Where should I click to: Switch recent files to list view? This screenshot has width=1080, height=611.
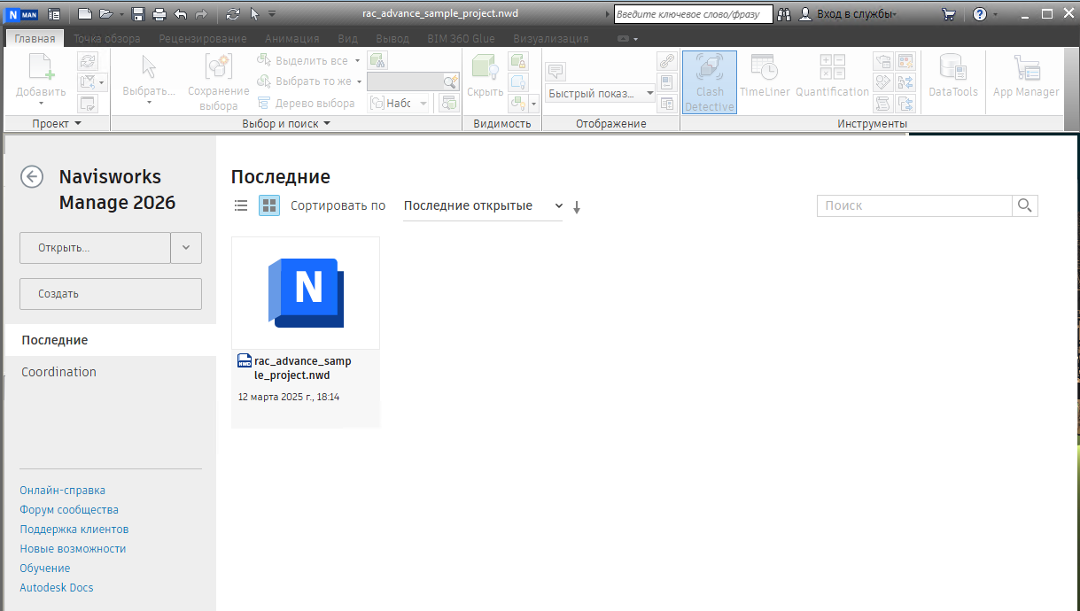tap(241, 205)
